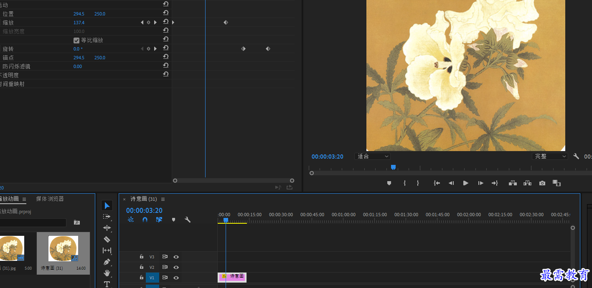Toggle visibility of track V2
The width and height of the screenshot is (592, 288).
coord(176,267)
